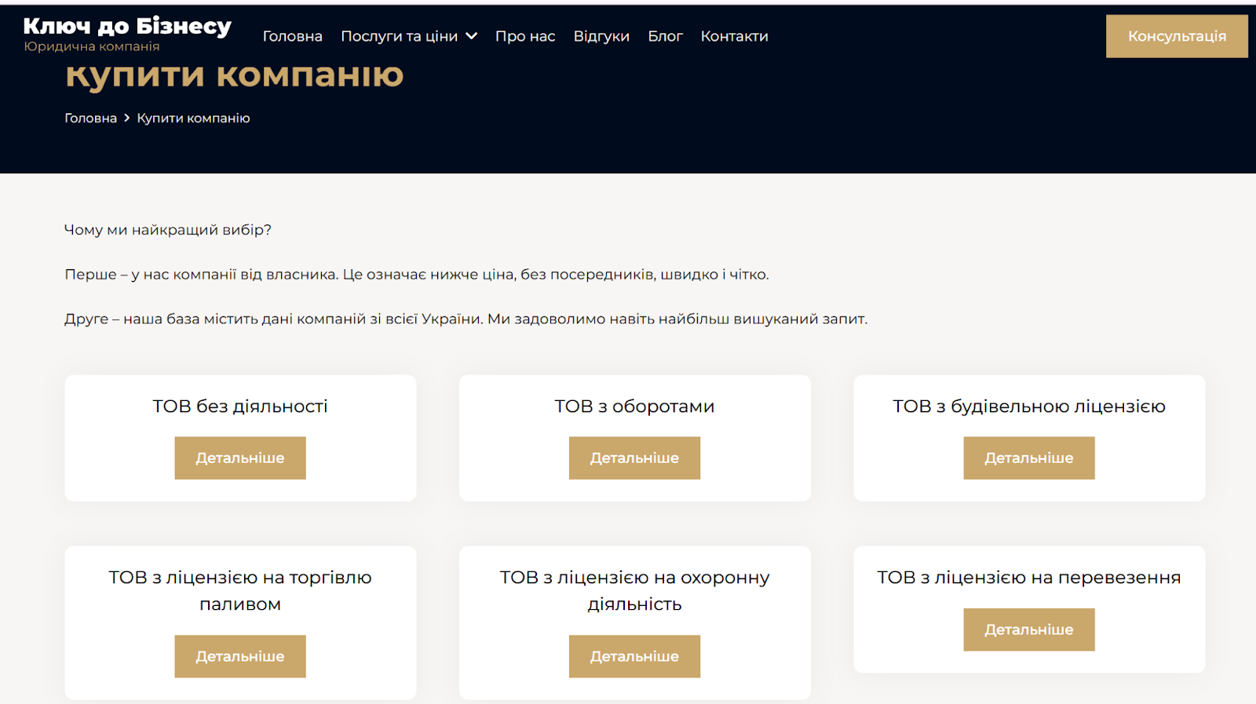
Task: Open the Контакти menu item
Action: click(x=734, y=36)
